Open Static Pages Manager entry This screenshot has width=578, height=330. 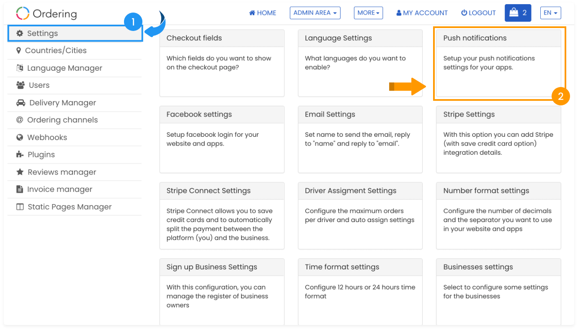75,207
